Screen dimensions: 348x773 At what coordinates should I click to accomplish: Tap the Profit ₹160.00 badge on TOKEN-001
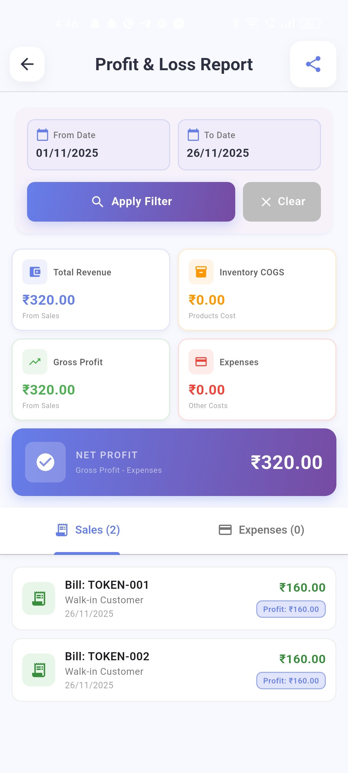pyautogui.click(x=290, y=609)
